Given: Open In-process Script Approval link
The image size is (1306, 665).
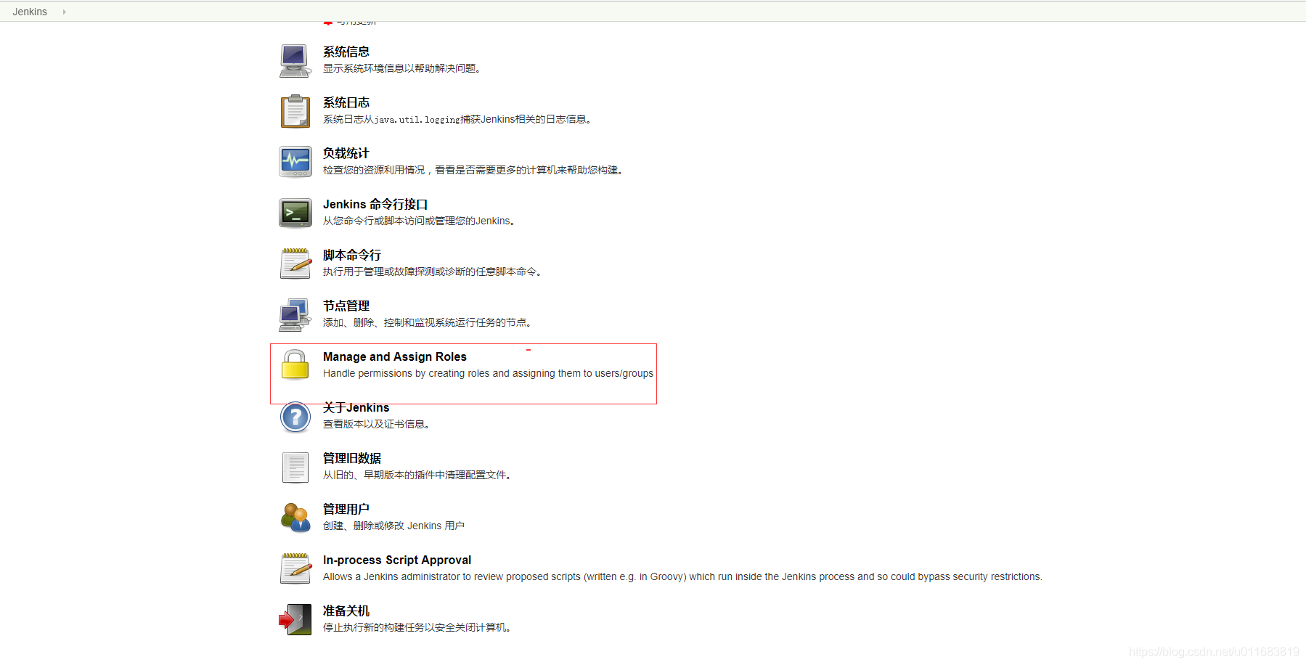Looking at the screenshot, I should 397,560.
